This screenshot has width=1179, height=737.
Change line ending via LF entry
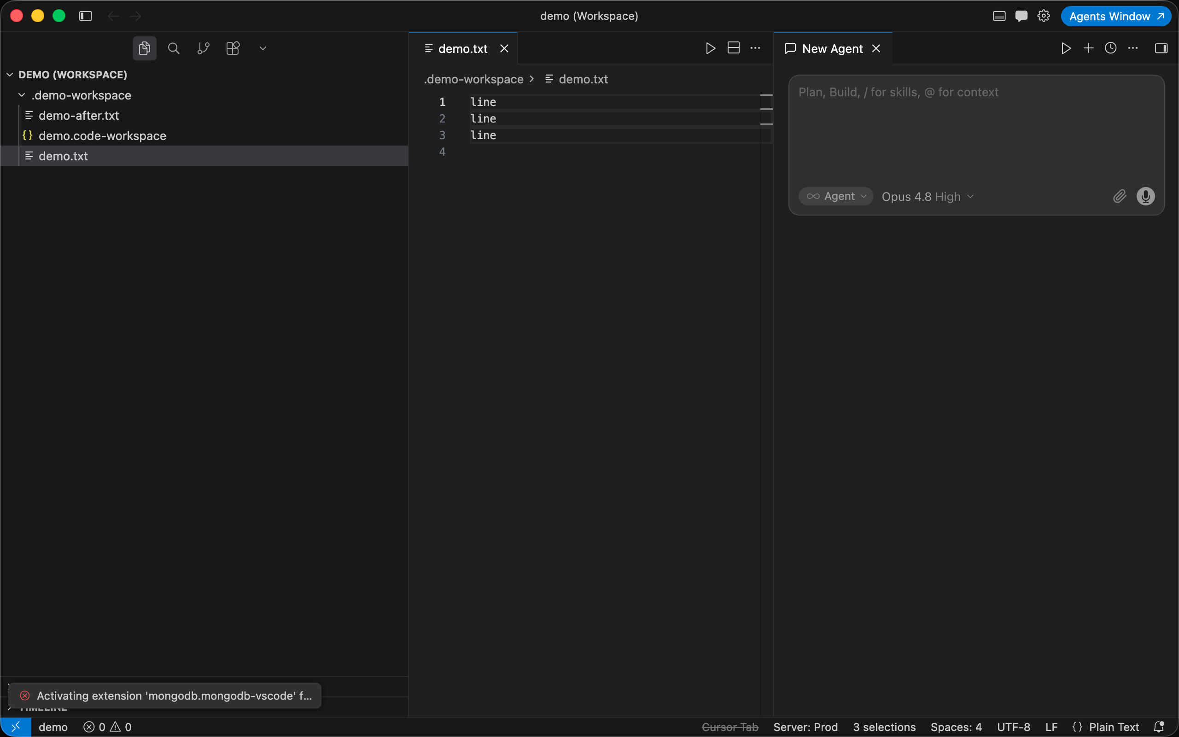[1051, 727]
